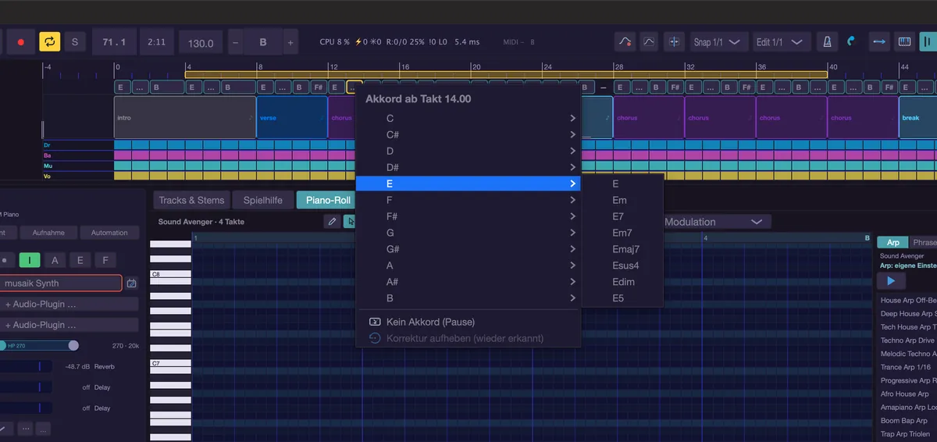
Task: Select Boom Bap Arp preset
Action: pyautogui.click(x=905, y=421)
